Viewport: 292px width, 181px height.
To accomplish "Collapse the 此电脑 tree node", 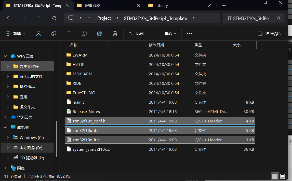I will coord(5,128).
